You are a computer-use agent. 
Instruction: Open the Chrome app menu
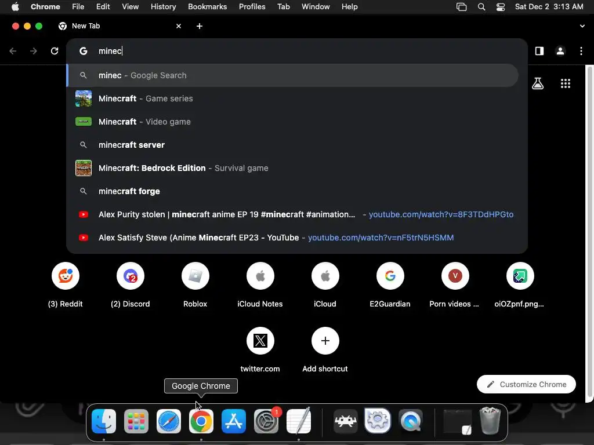click(45, 7)
